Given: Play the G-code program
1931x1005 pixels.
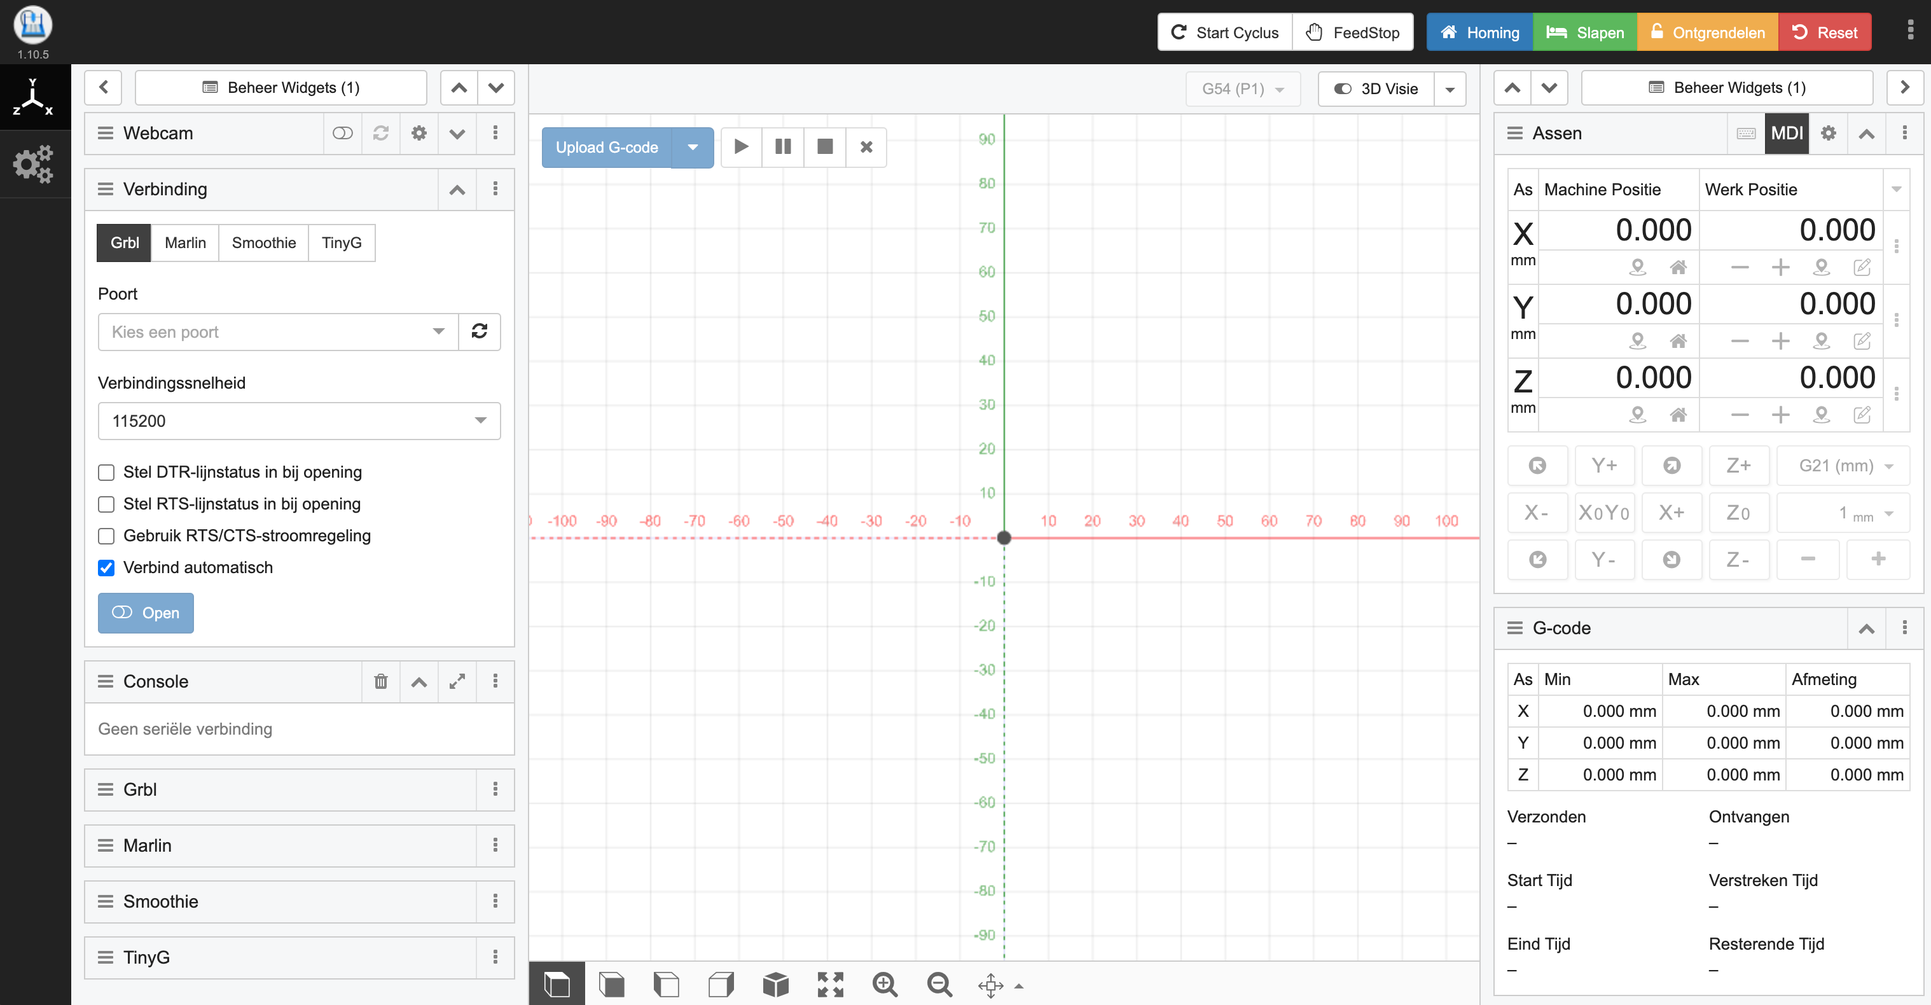Looking at the screenshot, I should (742, 147).
